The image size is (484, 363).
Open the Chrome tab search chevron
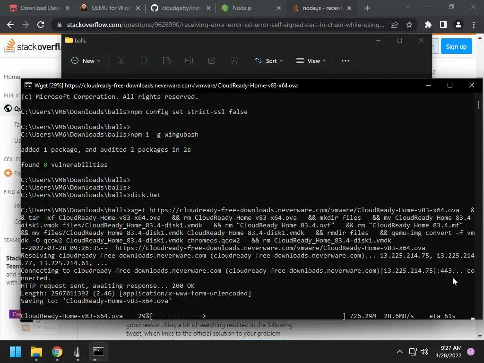pos(408,7)
